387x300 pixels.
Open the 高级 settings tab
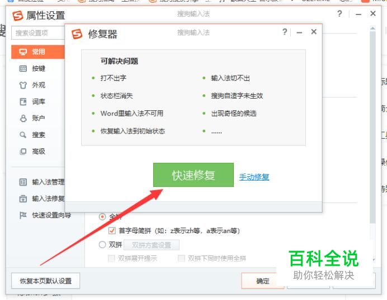pyautogui.click(x=38, y=151)
